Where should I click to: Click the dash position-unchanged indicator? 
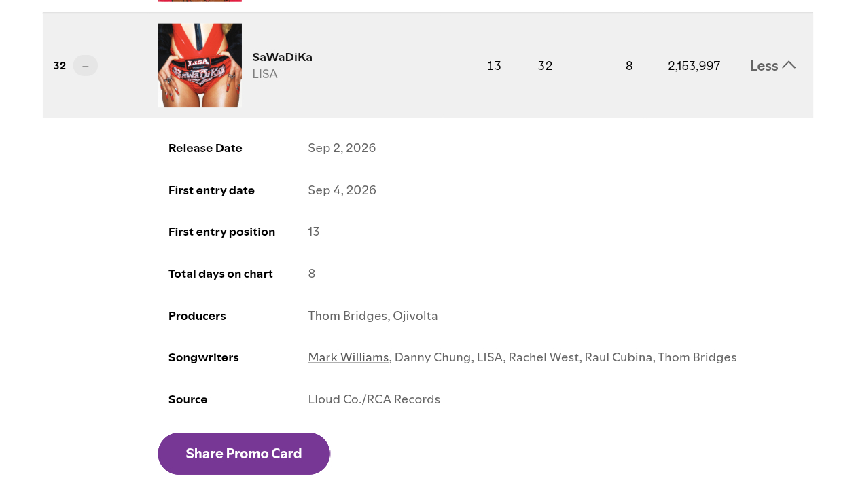click(86, 66)
